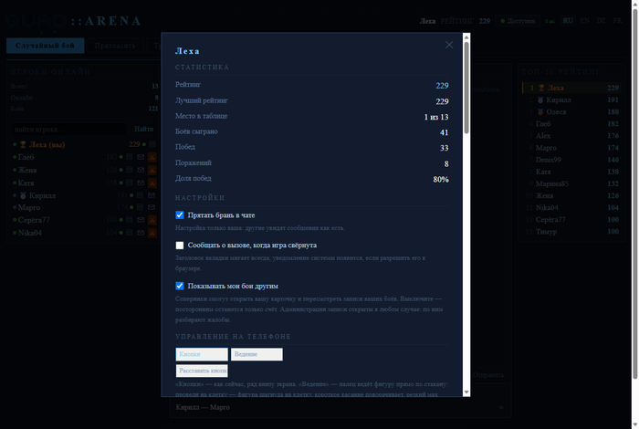The width and height of the screenshot is (639, 429).
Task: Switch language to EN
Action: pos(585,20)
